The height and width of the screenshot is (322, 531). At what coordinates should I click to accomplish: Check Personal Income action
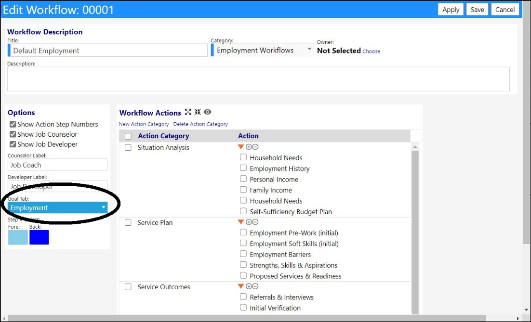click(243, 179)
